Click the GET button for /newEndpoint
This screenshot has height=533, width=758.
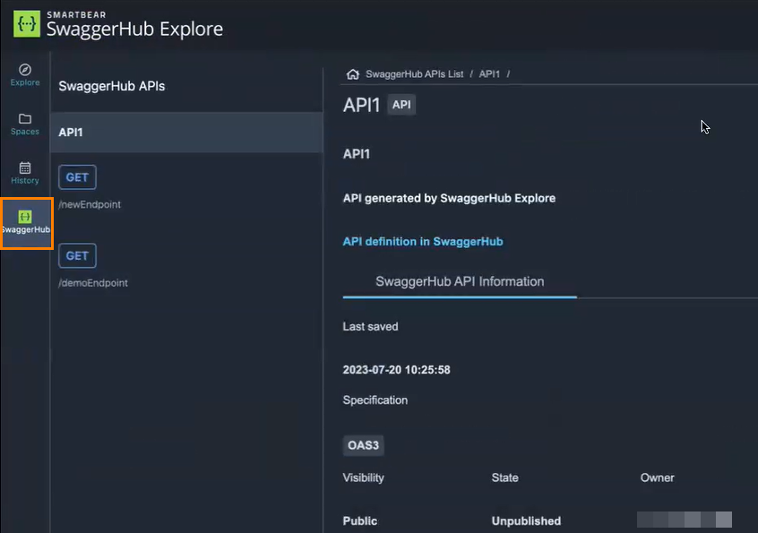click(x=77, y=176)
